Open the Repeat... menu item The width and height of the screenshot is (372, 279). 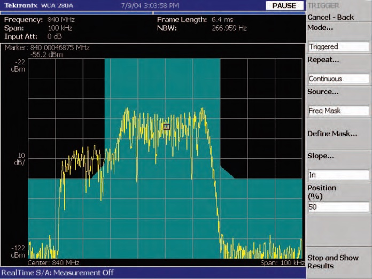point(323,60)
